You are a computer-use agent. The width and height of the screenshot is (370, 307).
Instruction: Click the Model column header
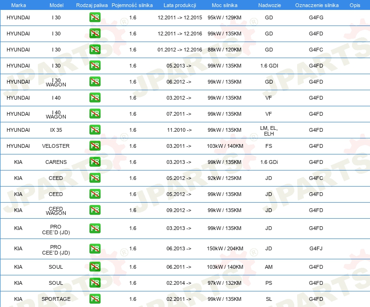pyautogui.click(x=56, y=5)
